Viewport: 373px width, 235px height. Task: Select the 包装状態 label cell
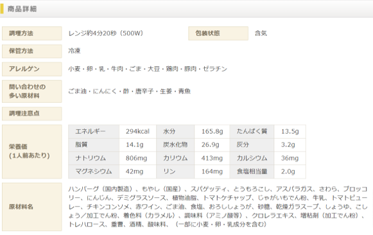(x=218, y=33)
